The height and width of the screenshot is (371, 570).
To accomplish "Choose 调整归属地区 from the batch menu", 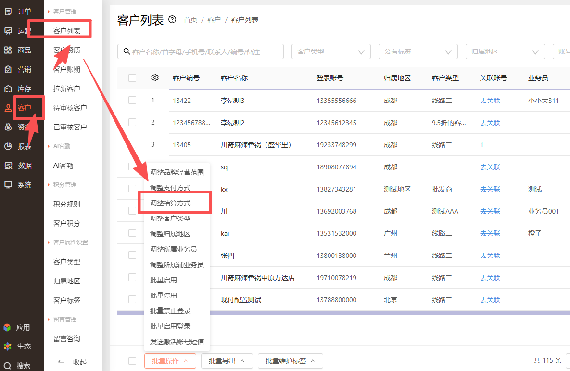I will 170,234.
